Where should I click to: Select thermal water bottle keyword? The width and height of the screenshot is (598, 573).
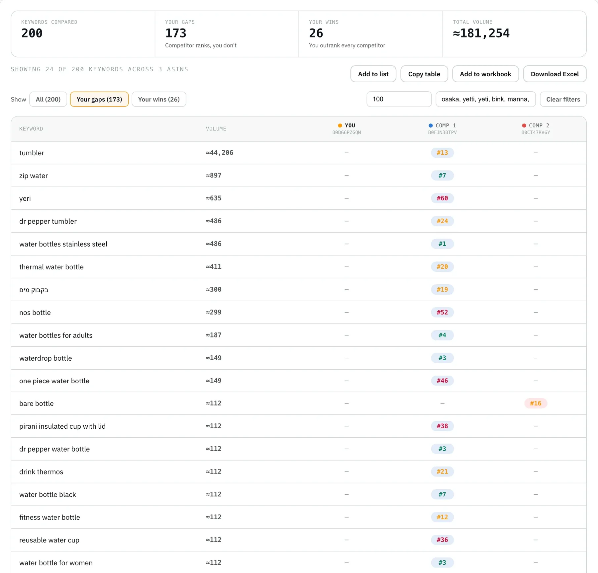click(x=51, y=267)
